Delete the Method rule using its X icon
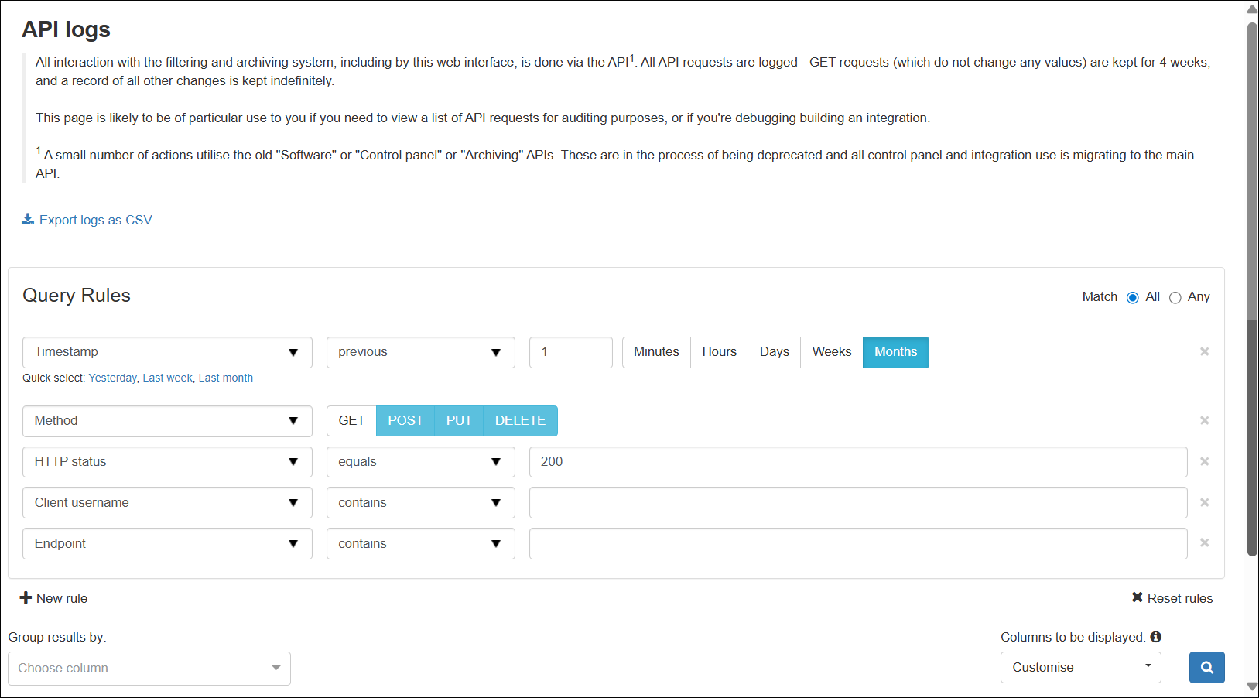Image resolution: width=1259 pixels, height=698 pixels. (1204, 420)
